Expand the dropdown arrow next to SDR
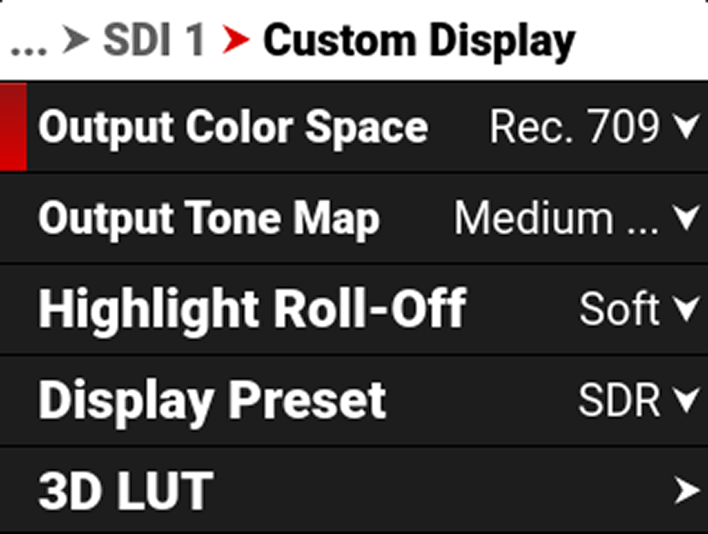Image resolution: width=708 pixels, height=534 pixels. pyautogui.click(x=687, y=400)
